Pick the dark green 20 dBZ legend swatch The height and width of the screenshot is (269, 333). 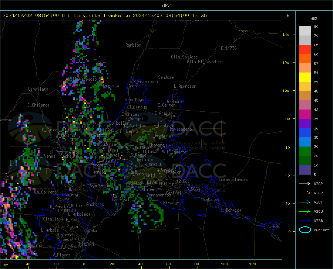[x=305, y=161]
